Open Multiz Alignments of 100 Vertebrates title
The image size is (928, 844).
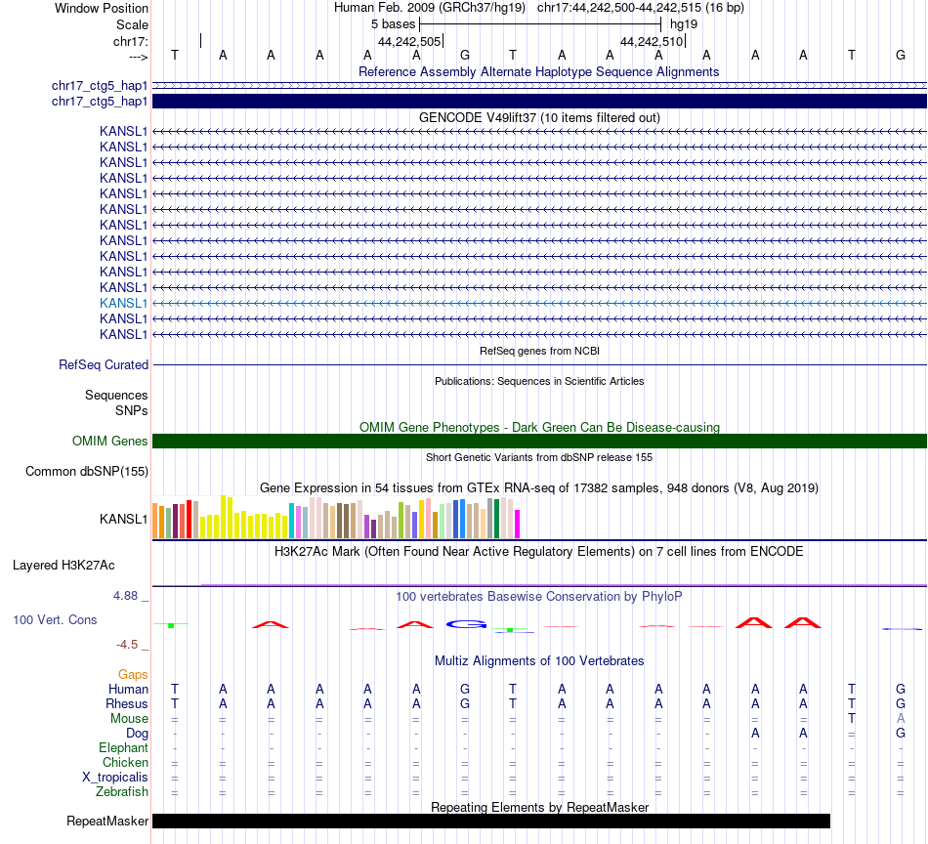(x=539, y=660)
